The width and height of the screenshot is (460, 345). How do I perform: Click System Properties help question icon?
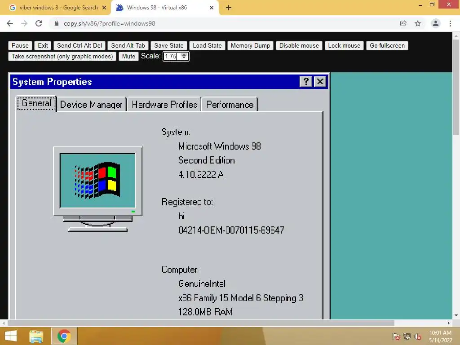pos(305,81)
